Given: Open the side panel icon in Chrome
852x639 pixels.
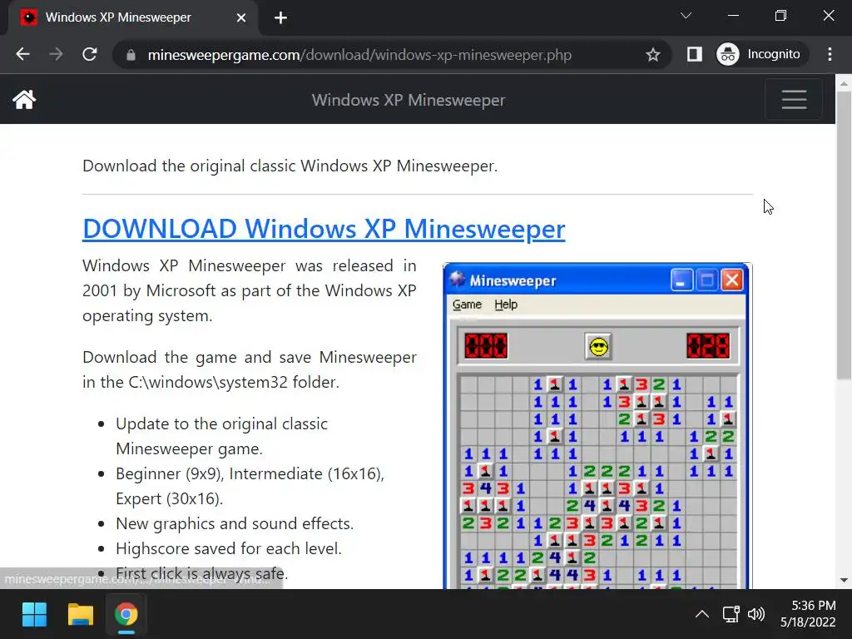Looking at the screenshot, I should click(x=695, y=54).
